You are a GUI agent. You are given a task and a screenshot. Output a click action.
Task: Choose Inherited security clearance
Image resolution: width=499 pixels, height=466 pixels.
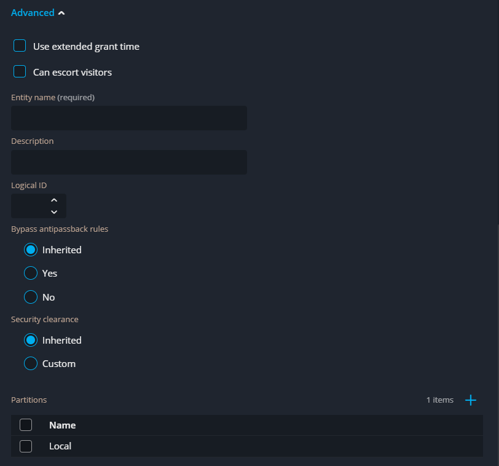[x=31, y=339]
